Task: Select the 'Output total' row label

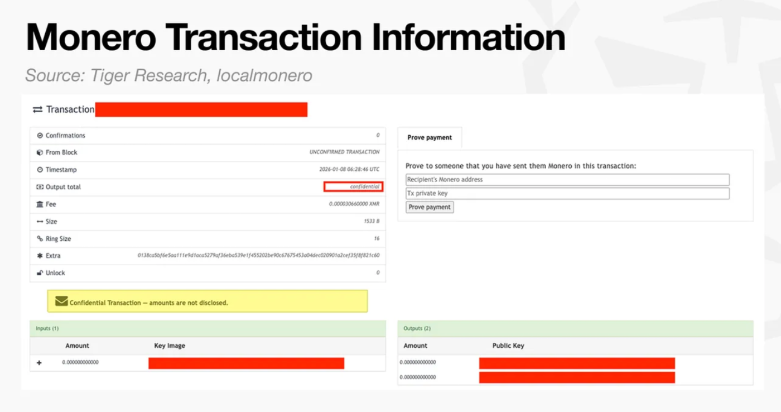Action: tap(63, 187)
